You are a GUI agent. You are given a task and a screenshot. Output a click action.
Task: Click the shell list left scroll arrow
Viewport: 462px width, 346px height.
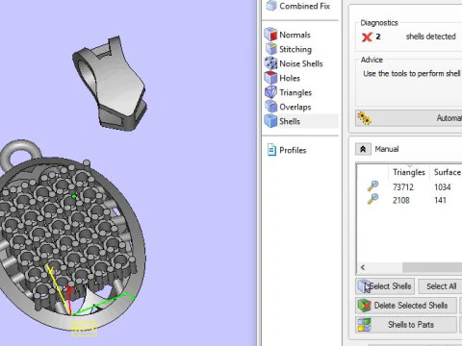(363, 267)
